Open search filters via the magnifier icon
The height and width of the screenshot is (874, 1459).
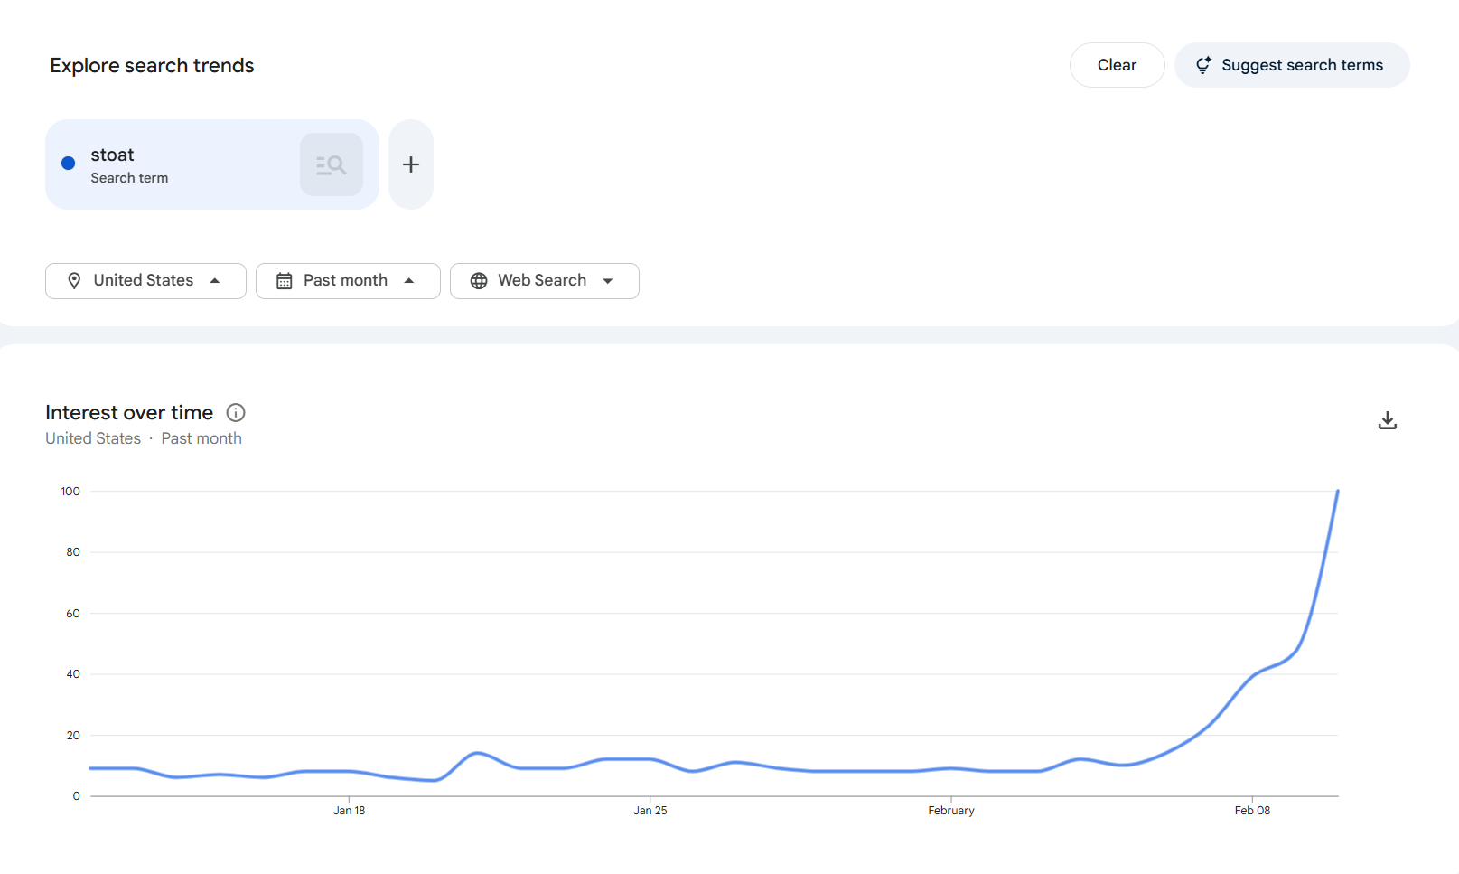pos(331,164)
